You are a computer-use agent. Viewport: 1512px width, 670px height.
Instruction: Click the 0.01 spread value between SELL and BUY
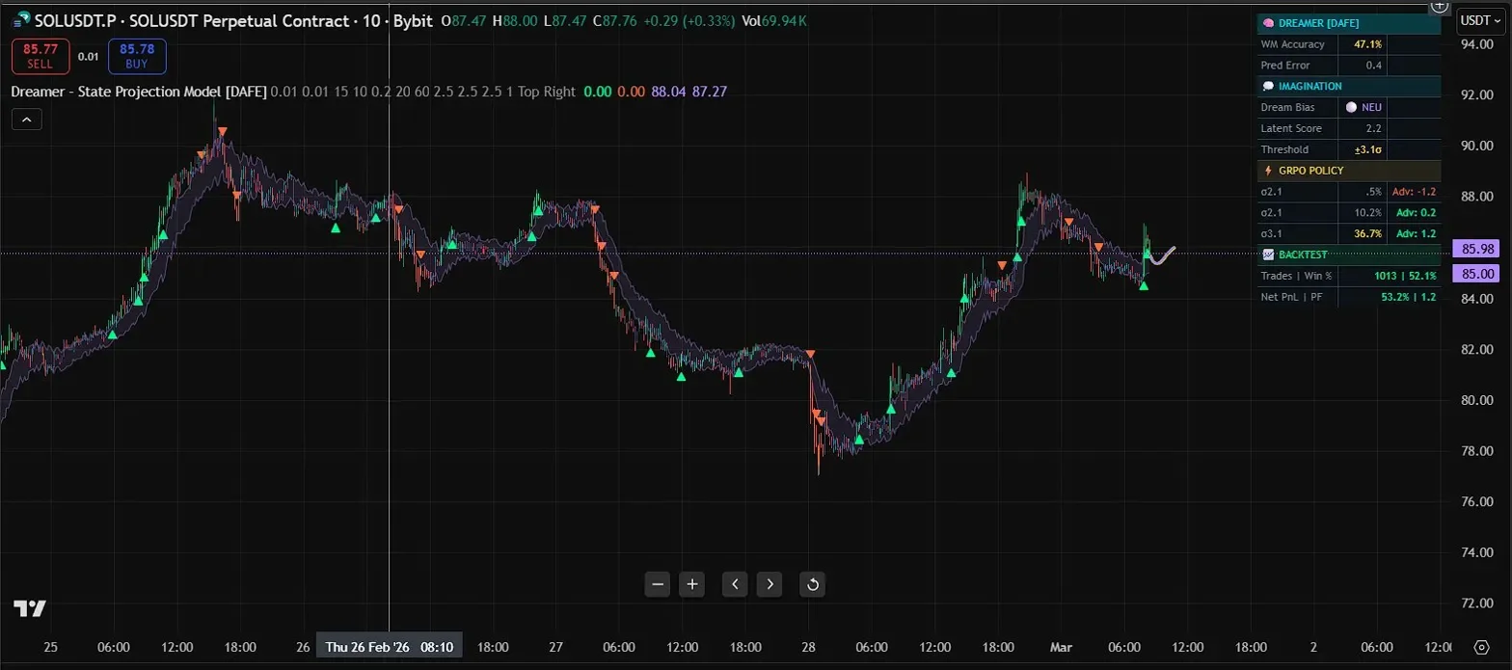click(x=89, y=57)
